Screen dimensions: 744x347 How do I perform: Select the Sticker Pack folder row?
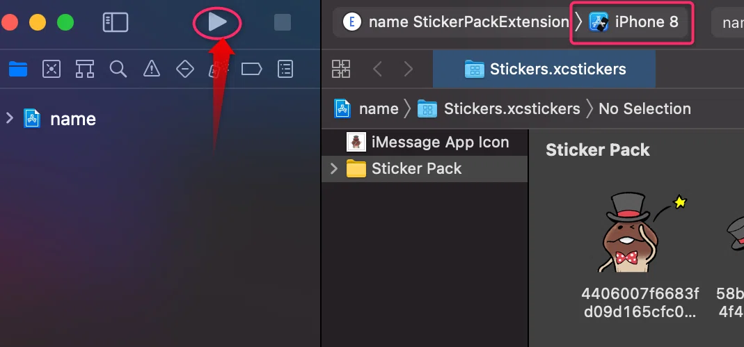pos(425,169)
